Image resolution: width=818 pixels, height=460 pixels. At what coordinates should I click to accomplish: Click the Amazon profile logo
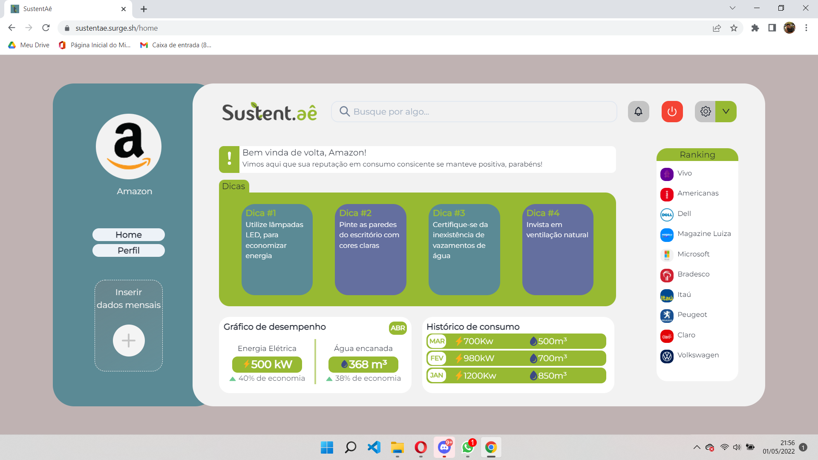(x=129, y=147)
